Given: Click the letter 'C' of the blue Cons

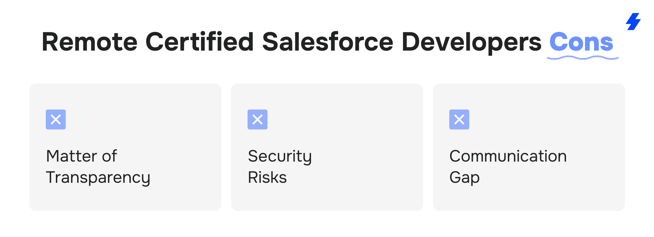Looking at the screenshot, I should (559, 42).
